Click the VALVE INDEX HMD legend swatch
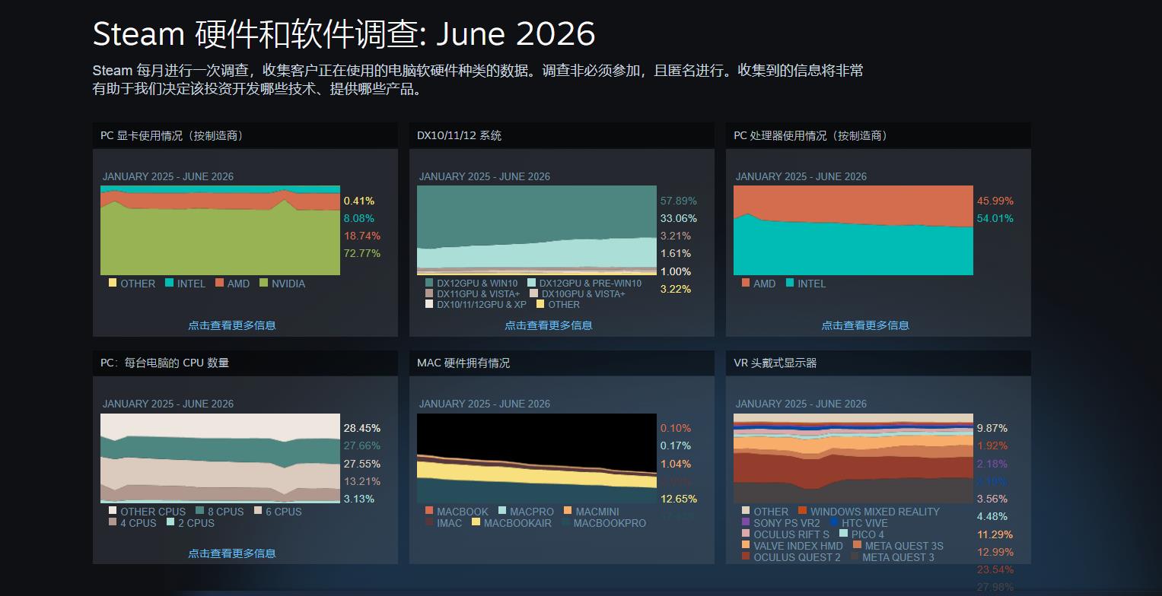Viewport: 1162px width, 596px height. coord(746,545)
